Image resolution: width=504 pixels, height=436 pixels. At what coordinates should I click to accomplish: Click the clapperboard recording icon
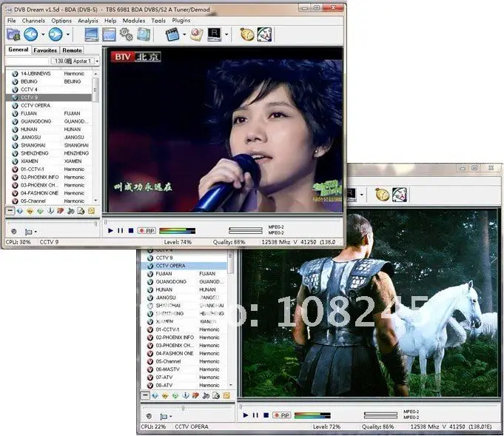(172, 34)
